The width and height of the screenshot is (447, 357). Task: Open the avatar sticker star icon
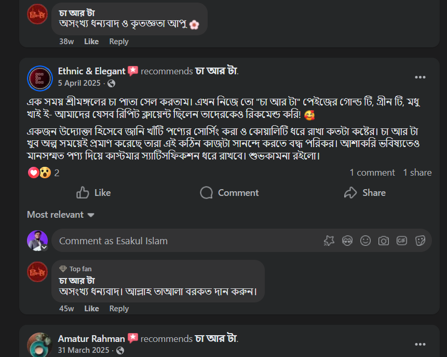pyautogui.click(x=329, y=241)
